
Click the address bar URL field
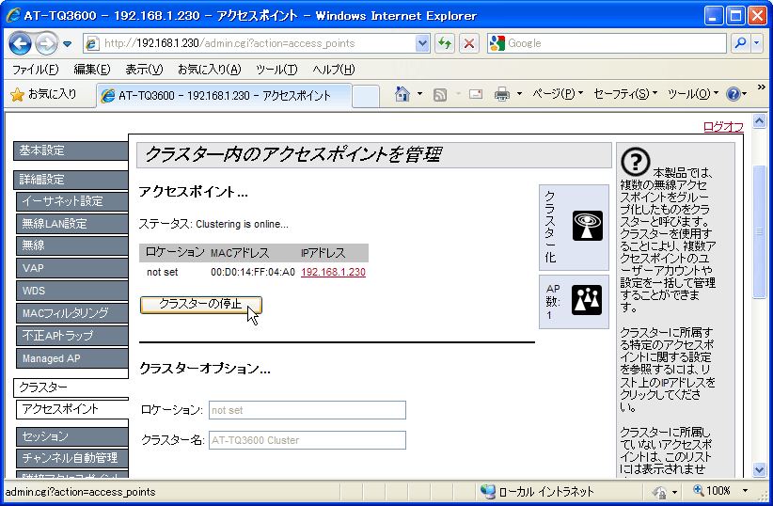tap(250, 43)
